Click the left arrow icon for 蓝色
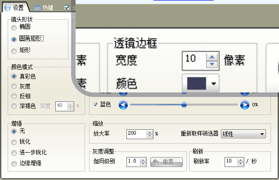279x180 pixels. pos(123,105)
